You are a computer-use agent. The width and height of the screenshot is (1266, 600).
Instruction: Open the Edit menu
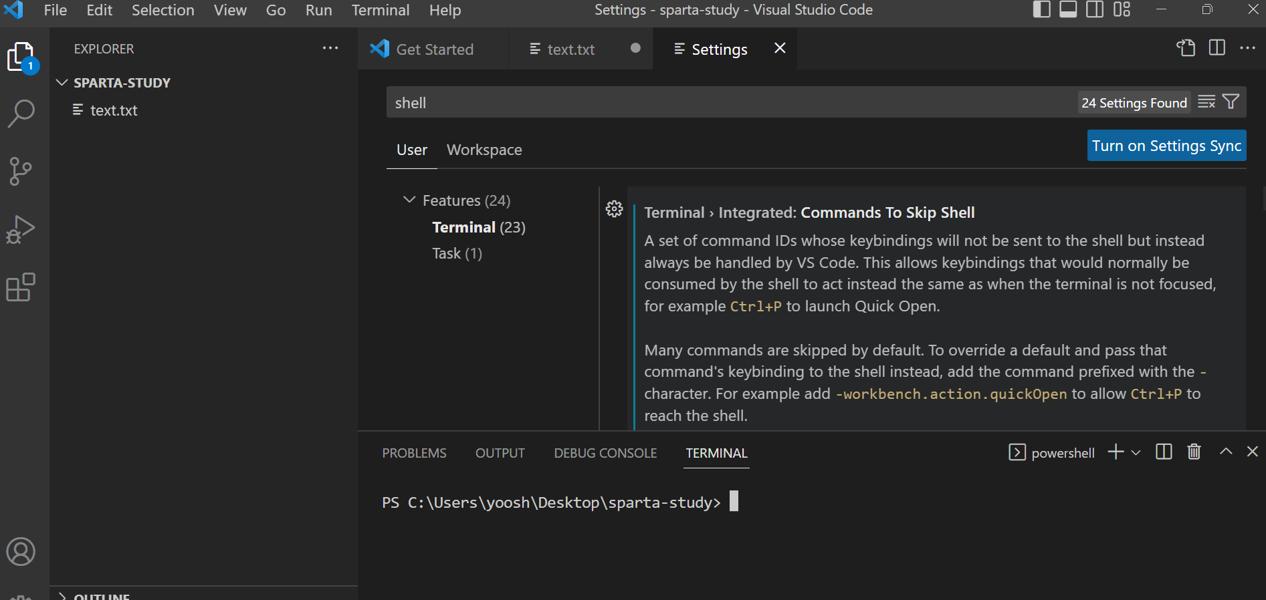coord(100,10)
